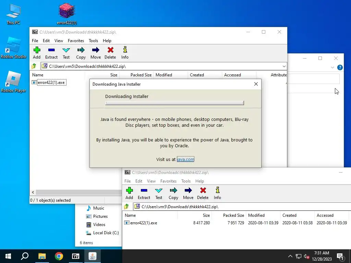
Task: Select the error422(1) desktop icon
Action: click(x=67, y=13)
